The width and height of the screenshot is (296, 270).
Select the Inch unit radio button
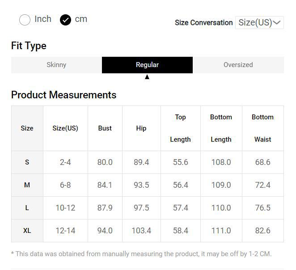pyautogui.click(x=25, y=20)
